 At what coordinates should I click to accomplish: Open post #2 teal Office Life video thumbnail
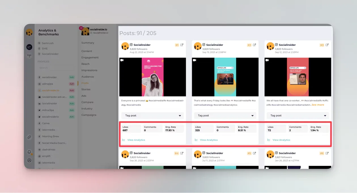click(225, 77)
